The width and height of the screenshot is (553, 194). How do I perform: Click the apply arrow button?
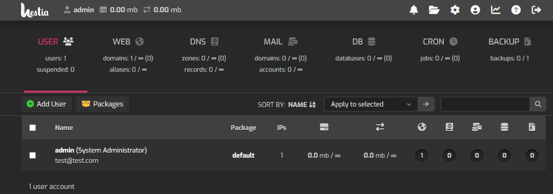(426, 104)
